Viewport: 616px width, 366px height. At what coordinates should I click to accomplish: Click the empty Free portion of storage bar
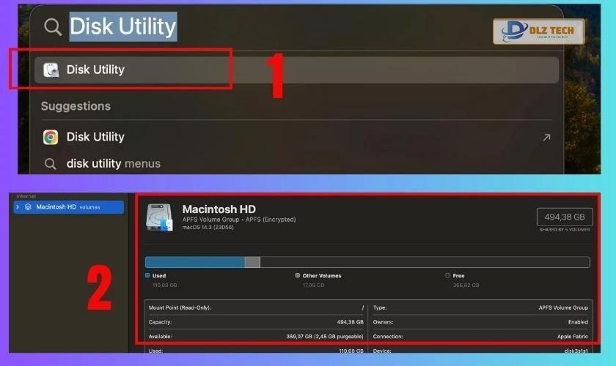tap(425, 262)
